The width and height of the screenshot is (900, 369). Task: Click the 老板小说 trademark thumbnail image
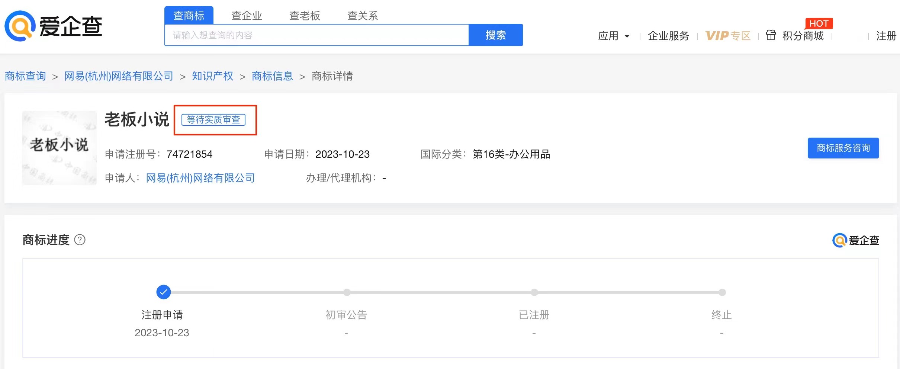60,148
